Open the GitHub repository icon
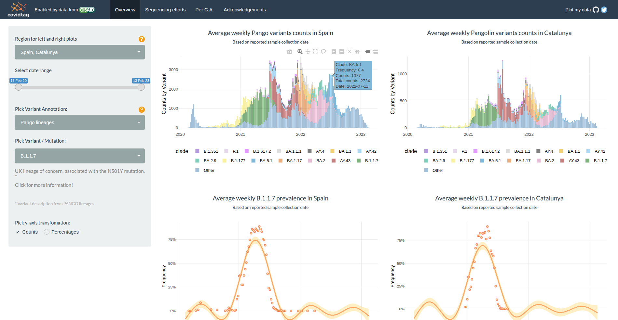 (596, 10)
